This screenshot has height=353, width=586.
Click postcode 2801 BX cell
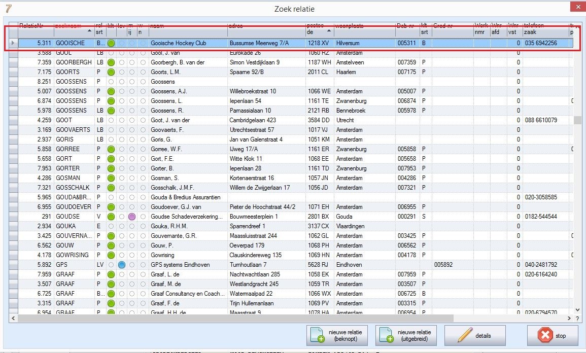[x=320, y=217]
